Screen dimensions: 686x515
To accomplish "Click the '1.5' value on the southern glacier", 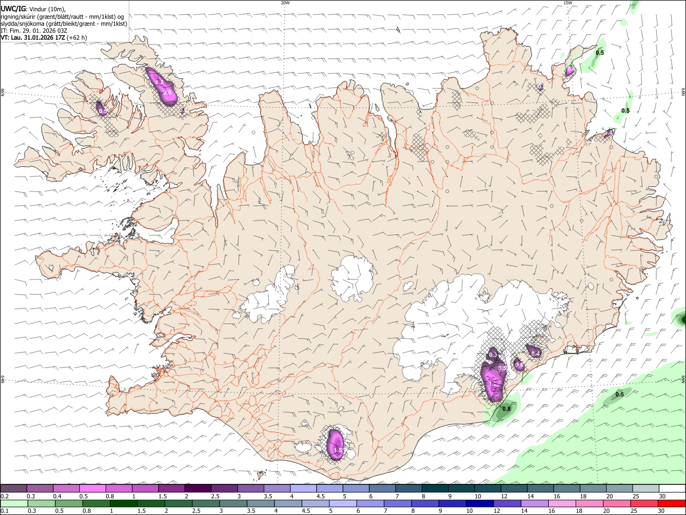I will (338, 450).
